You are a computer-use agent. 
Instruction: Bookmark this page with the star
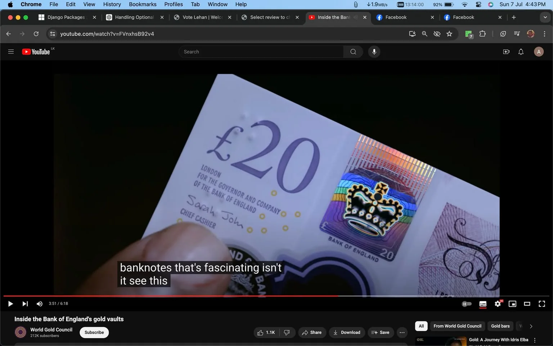coord(449,34)
